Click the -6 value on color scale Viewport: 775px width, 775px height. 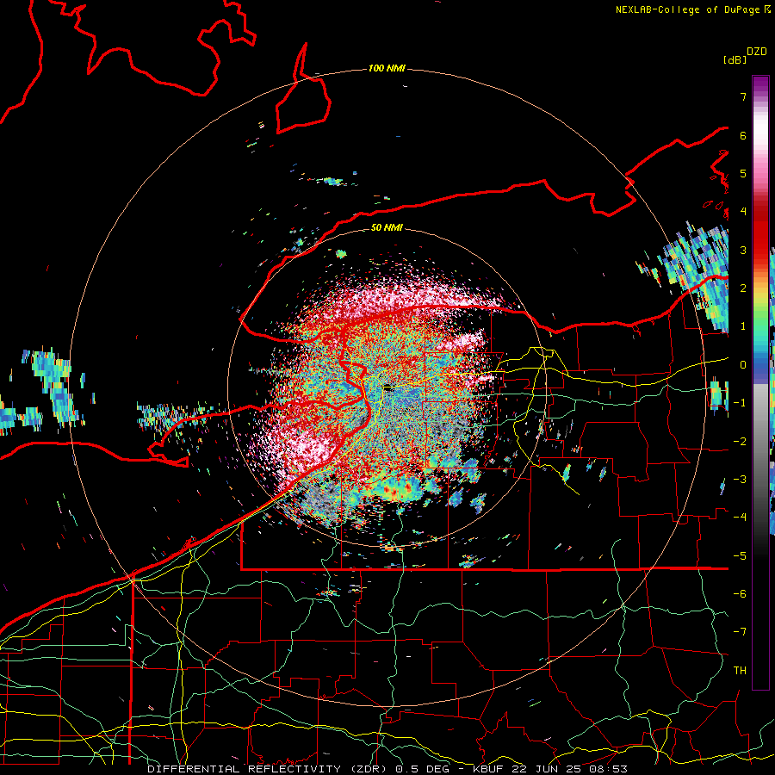[x=740, y=594]
